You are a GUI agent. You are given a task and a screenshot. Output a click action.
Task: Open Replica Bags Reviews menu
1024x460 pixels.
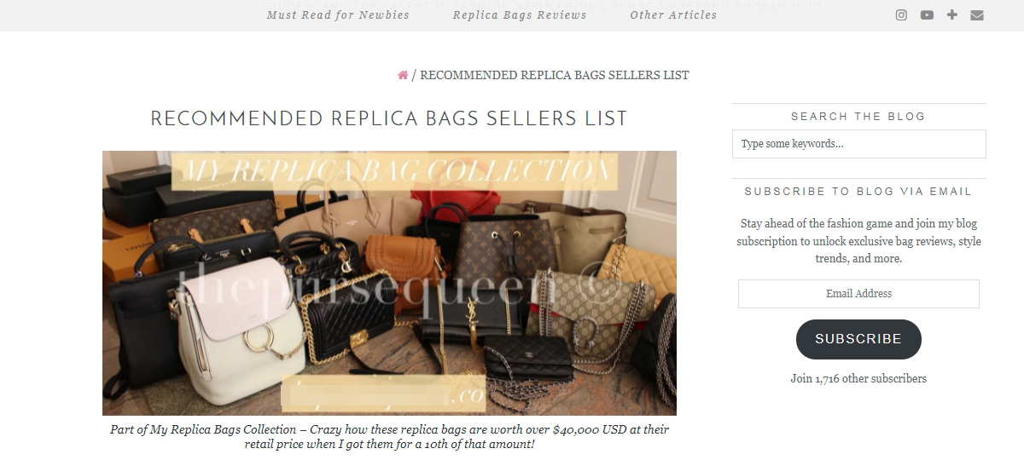tap(520, 14)
